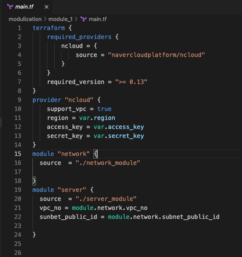
Task: Click 'sunbet_public_id' attribute on line 22
Action: pyautogui.click(x=68, y=217)
